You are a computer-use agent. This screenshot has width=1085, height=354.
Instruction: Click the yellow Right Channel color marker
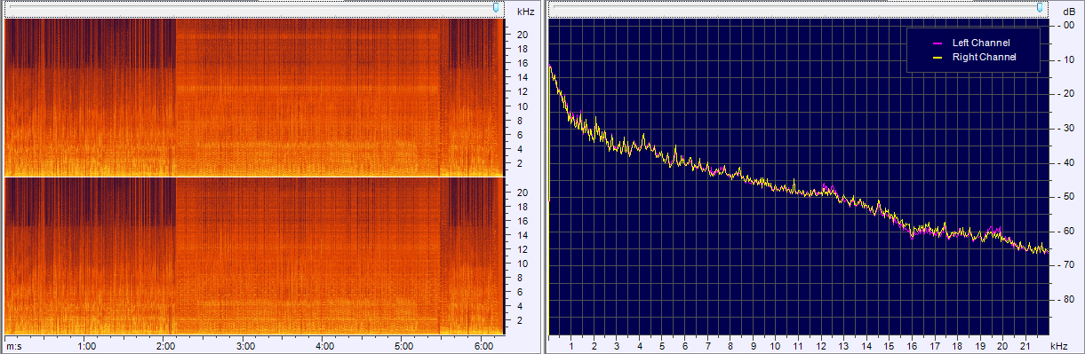tap(936, 57)
